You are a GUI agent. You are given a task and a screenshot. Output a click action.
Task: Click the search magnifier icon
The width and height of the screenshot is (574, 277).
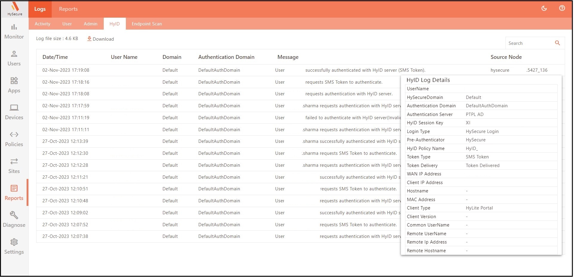[558, 43]
